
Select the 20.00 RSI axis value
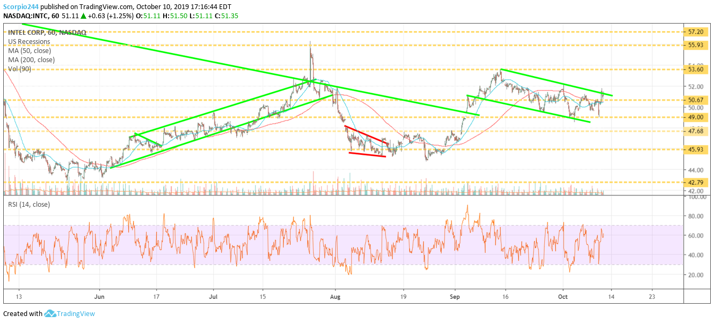click(x=696, y=275)
